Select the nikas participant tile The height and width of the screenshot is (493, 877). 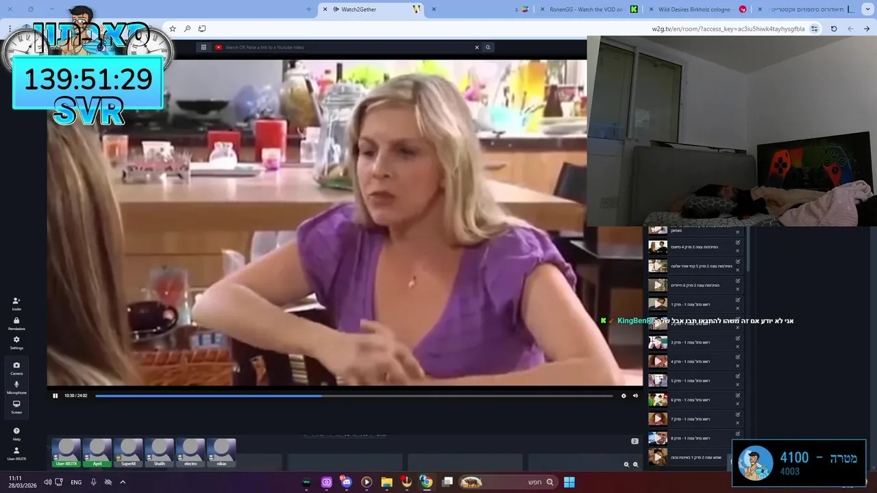coord(221,453)
